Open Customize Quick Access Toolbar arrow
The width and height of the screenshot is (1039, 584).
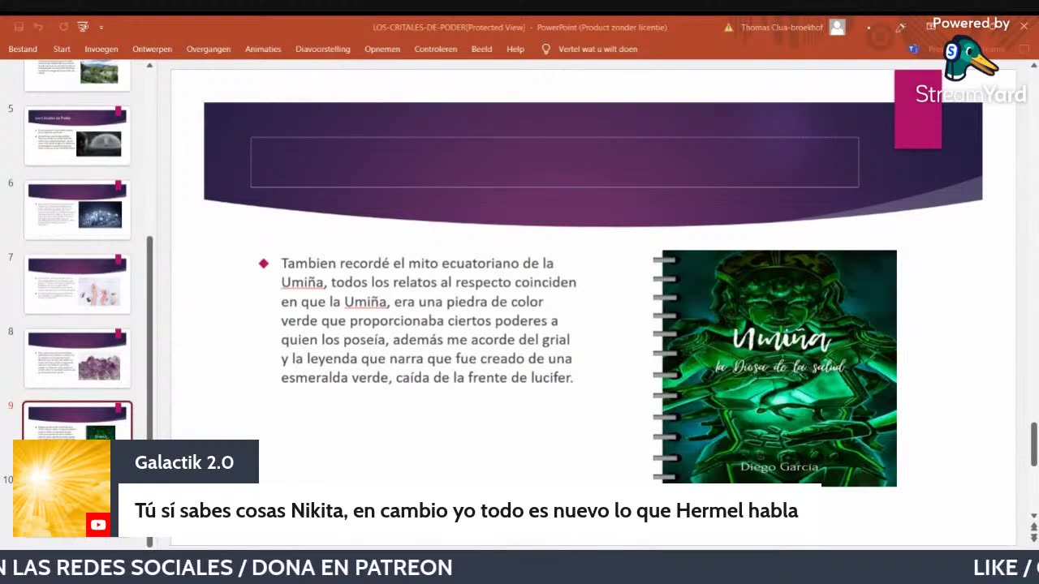101,28
